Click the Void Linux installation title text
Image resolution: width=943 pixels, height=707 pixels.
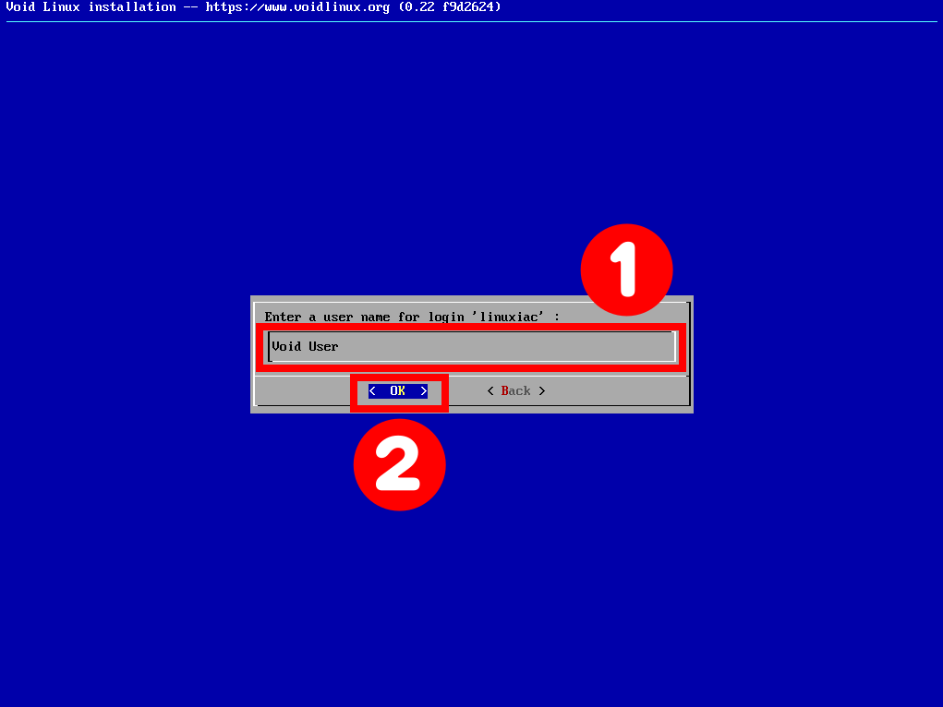coord(253,7)
